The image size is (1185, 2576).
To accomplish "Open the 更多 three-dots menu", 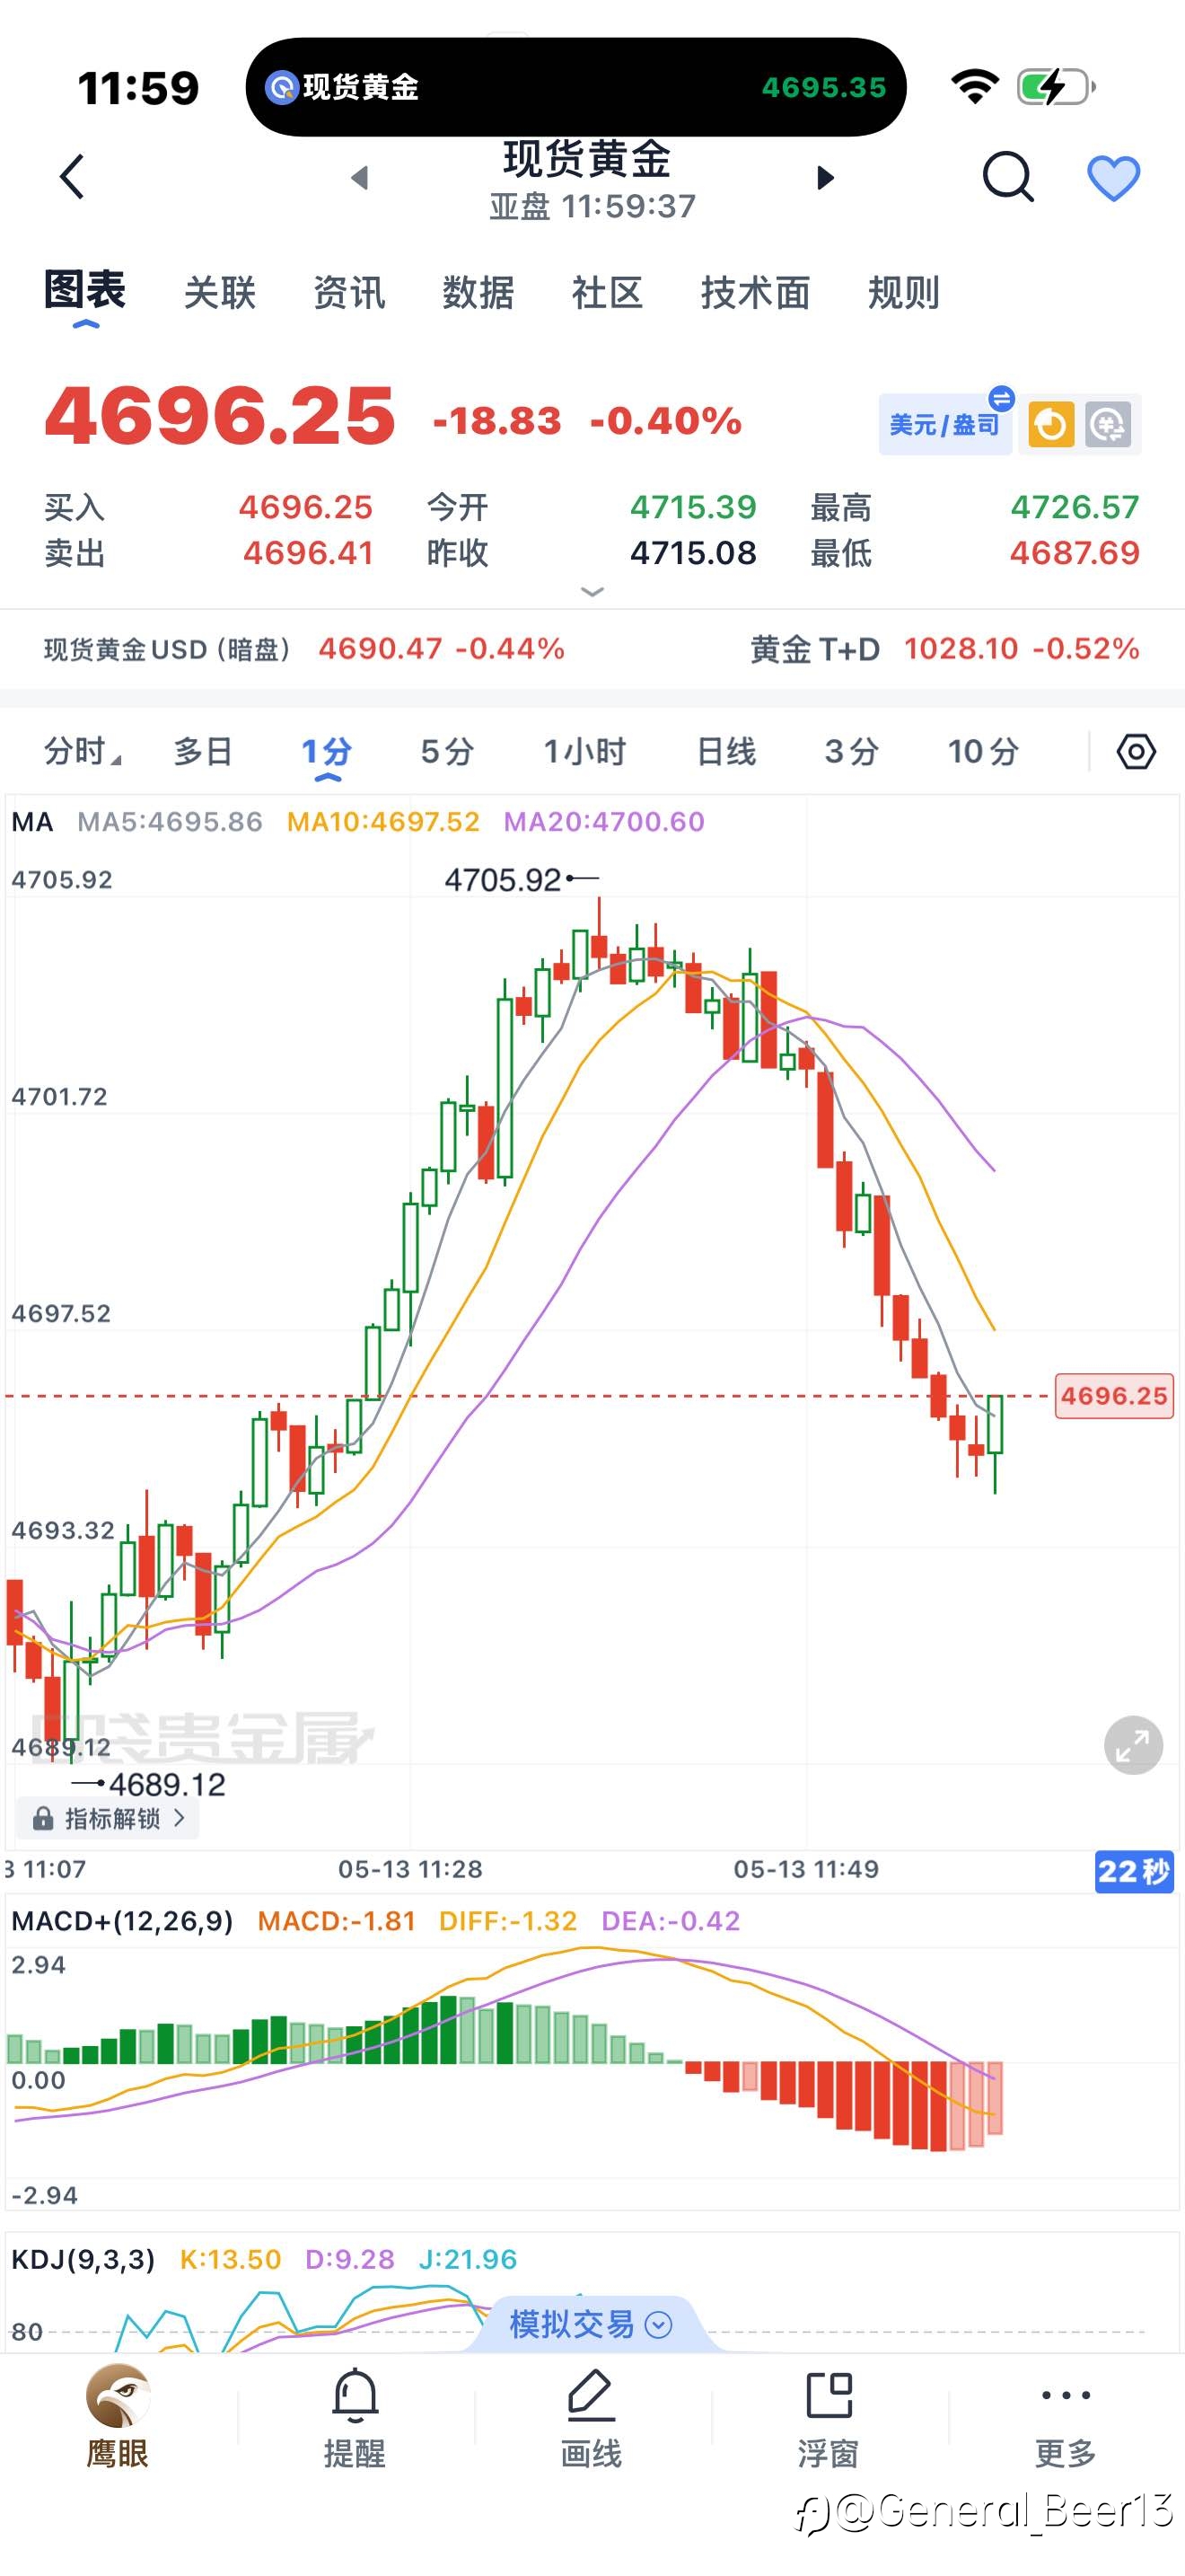I will 1065,2417.
